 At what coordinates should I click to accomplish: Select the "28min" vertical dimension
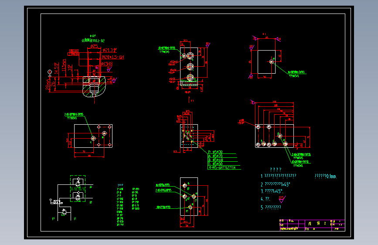click(48, 85)
